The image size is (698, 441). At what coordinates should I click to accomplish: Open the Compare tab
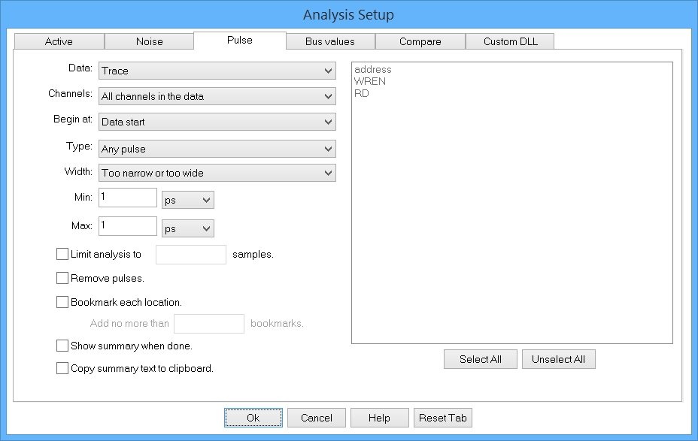point(420,41)
